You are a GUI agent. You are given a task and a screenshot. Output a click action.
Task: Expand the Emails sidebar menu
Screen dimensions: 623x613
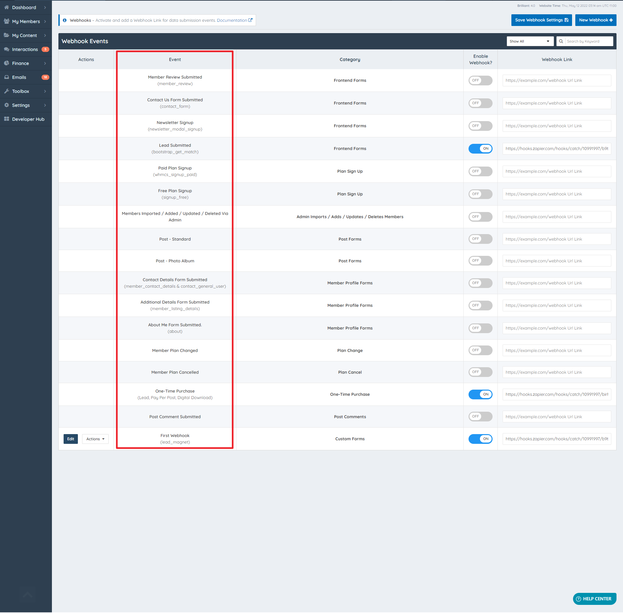coord(19,77)
